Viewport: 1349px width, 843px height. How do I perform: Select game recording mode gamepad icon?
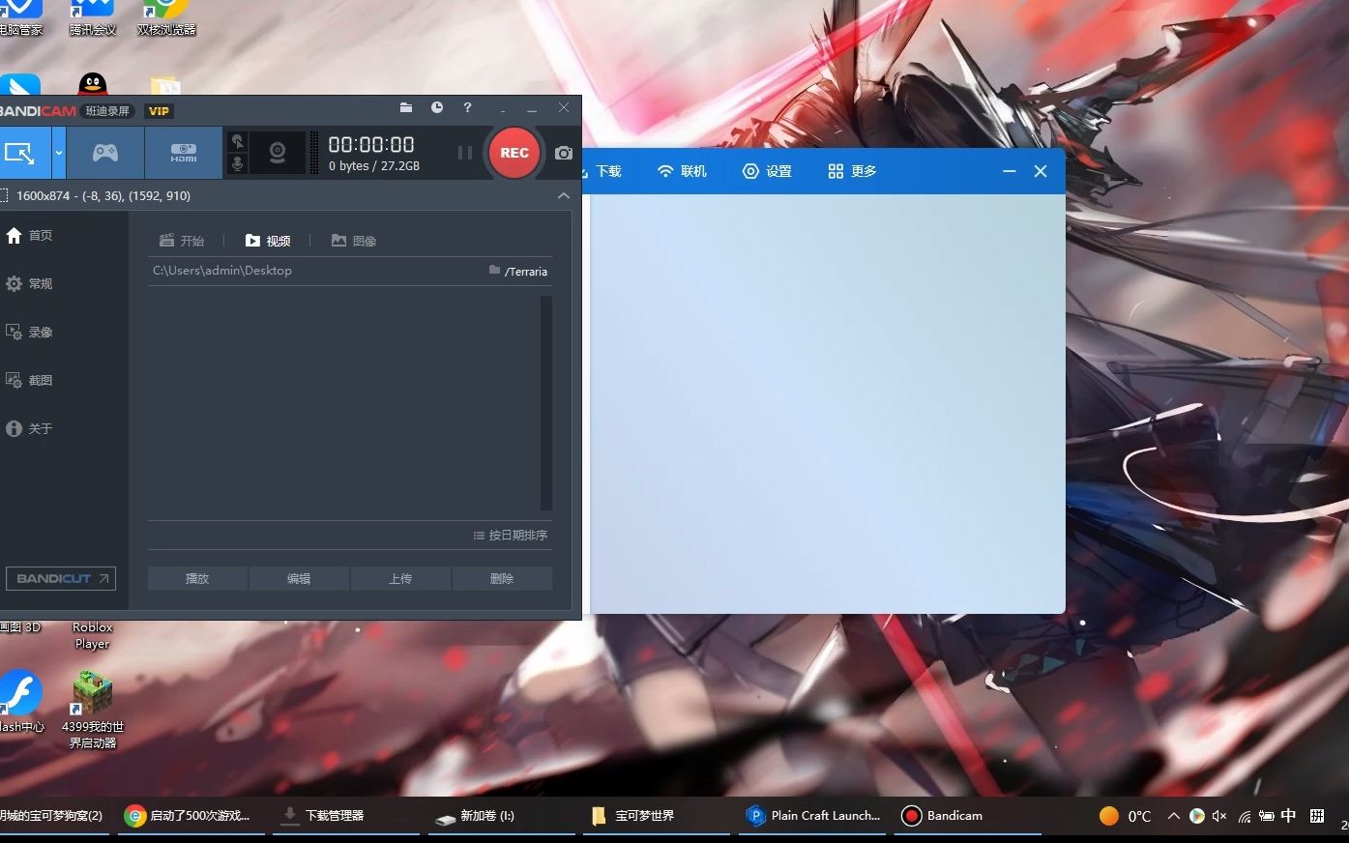pyautogui.click(x=104, y=152)
